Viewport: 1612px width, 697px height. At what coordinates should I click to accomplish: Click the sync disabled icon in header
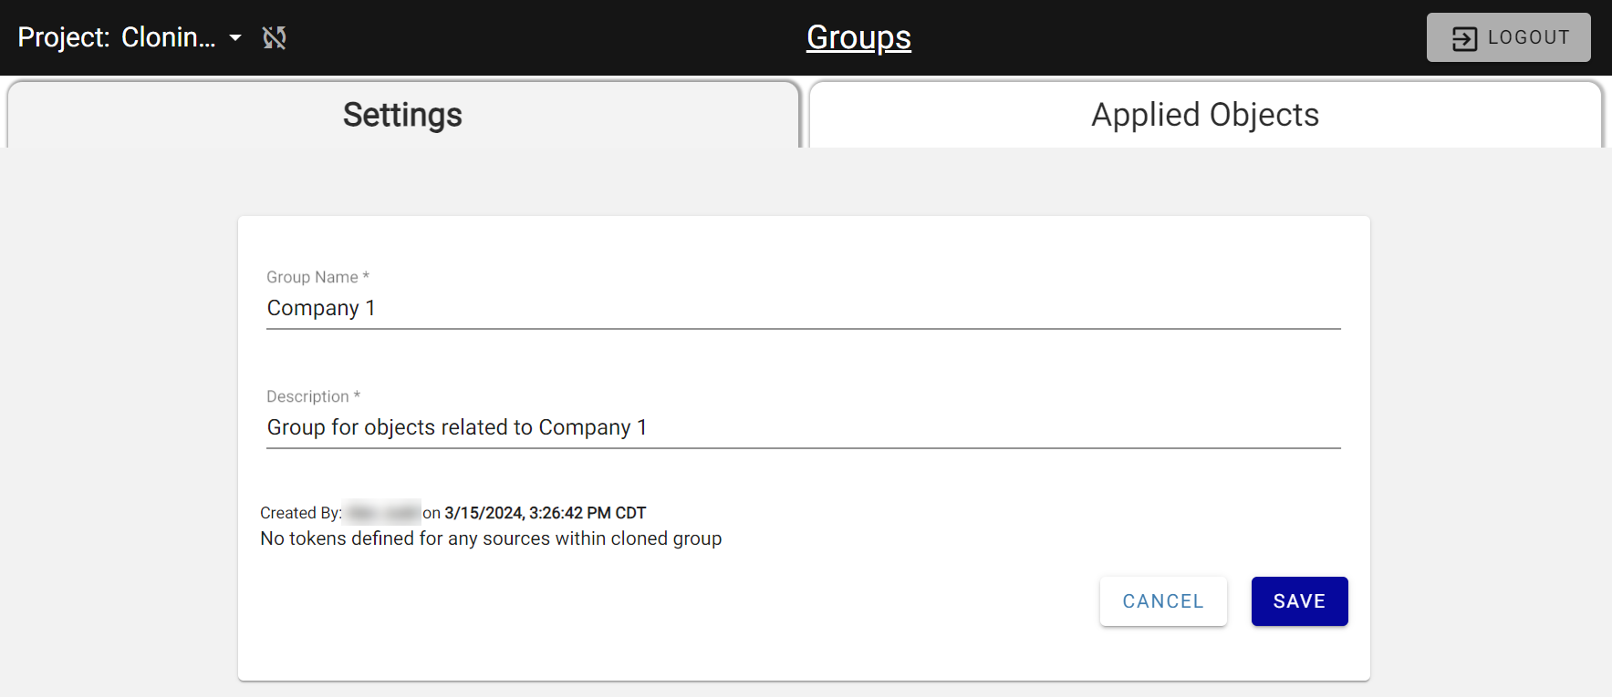(x=275, y=37)
